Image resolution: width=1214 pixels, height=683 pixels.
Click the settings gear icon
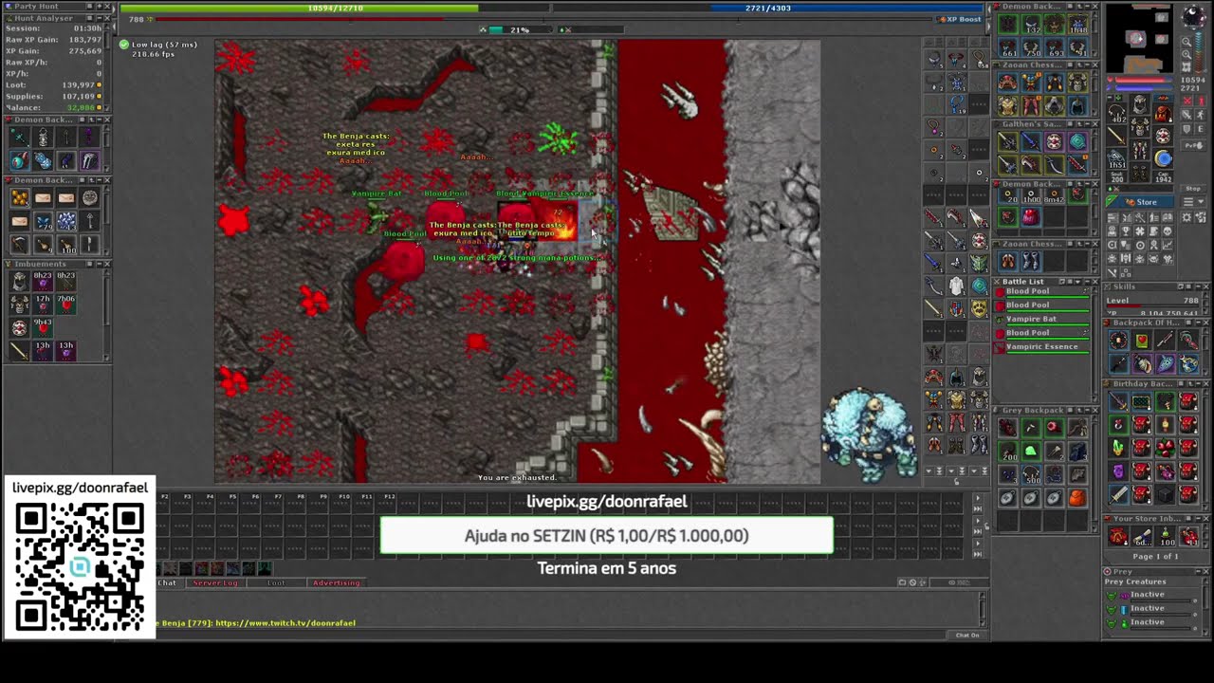tap(1186, 218)
